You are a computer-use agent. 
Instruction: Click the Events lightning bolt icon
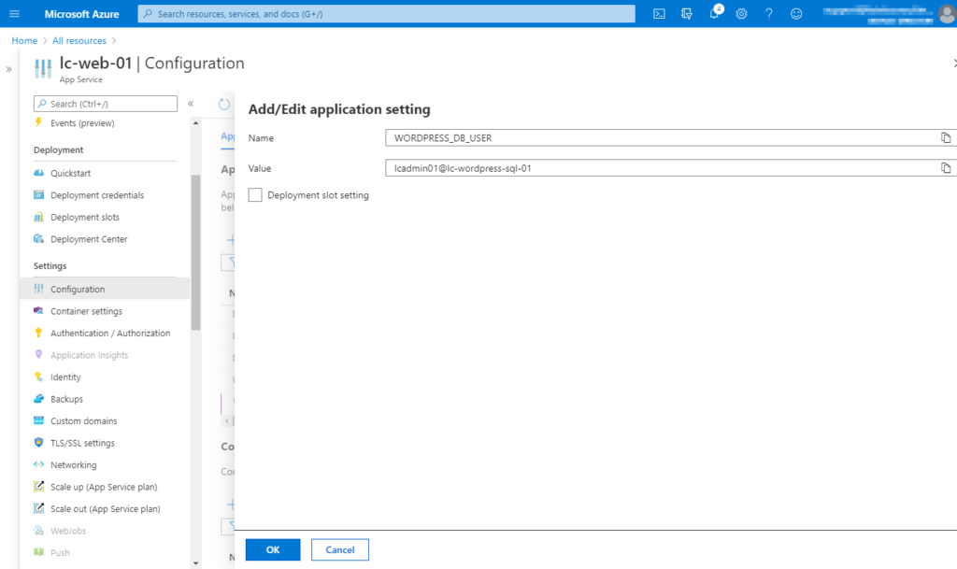click(x=39, y=122)
